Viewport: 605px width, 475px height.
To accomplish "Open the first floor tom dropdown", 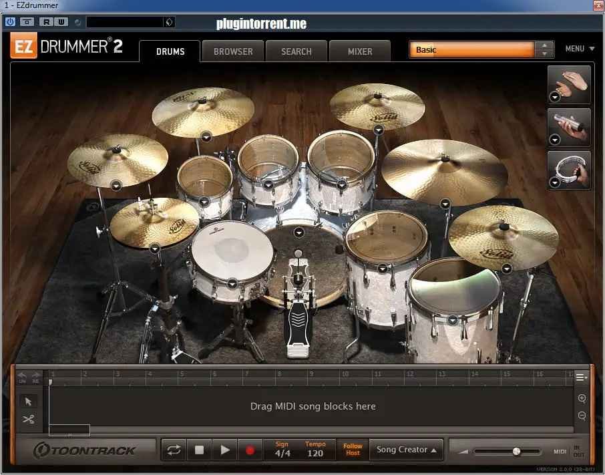I will click(x=383, y=268).
